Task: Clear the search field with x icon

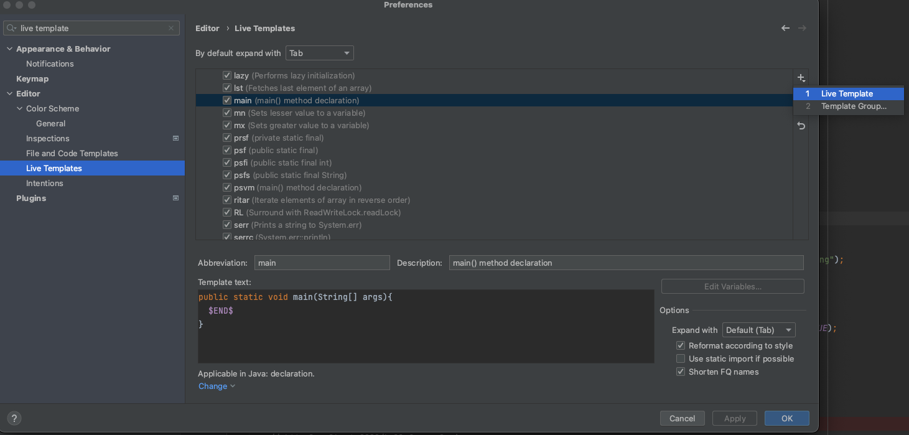Action: point(171,28)
